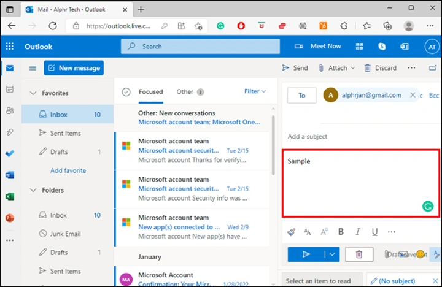
Task: Click the blue Send button below editor
Action: (306, 254)
